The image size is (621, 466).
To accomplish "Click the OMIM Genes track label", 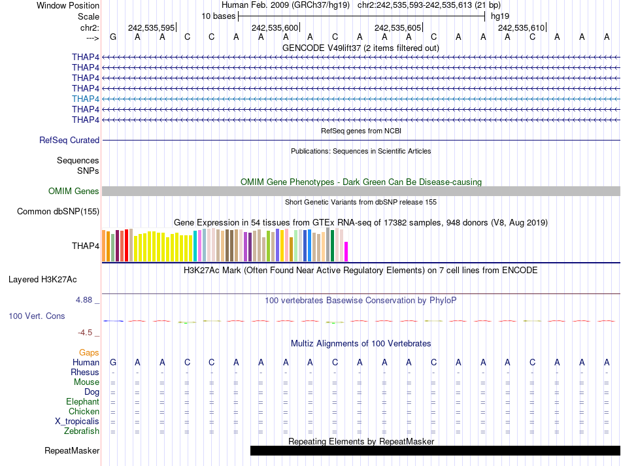I will (x=74, y=191).
